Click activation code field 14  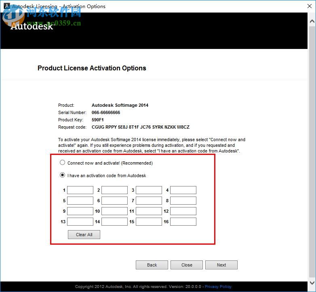coord(114,222)
